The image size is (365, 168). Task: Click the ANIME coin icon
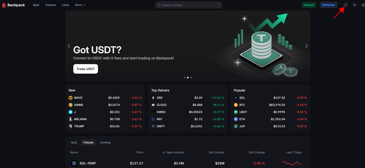pos(70,105)
